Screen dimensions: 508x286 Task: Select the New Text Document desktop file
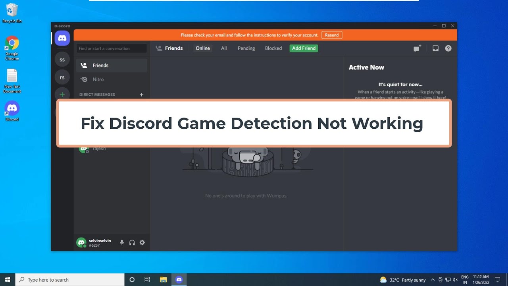pyautogui.click(x=12, y=81)
